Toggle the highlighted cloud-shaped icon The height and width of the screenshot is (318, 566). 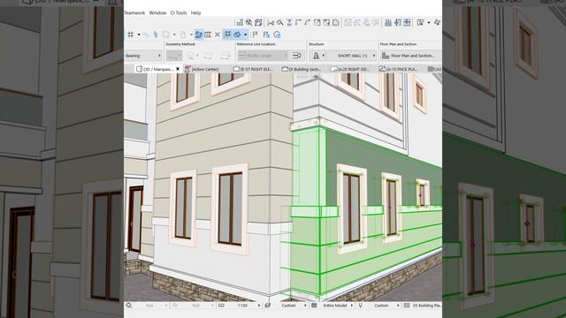coord(237,34)
